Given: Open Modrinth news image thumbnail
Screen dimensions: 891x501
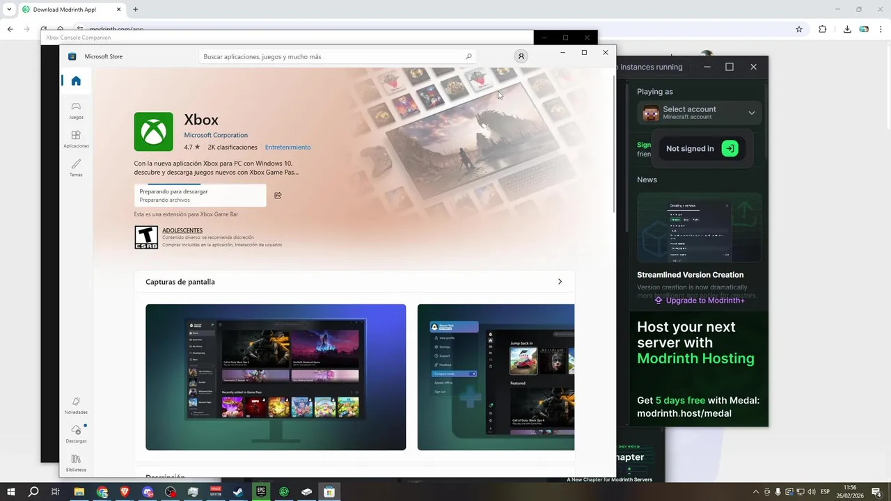Looking at the screenshot, I should pyautogui.click(x=700, y=228).
